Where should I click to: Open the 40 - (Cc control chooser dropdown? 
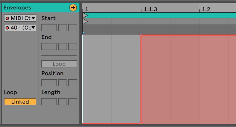[x=20, y=28]
